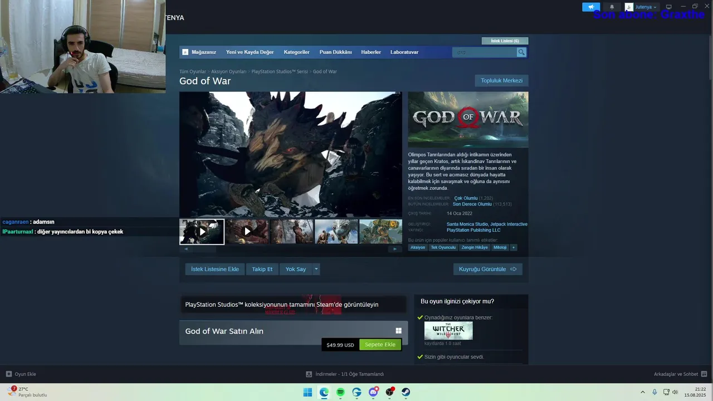Click the God of War header capsule image

click(x=468, y=120)
